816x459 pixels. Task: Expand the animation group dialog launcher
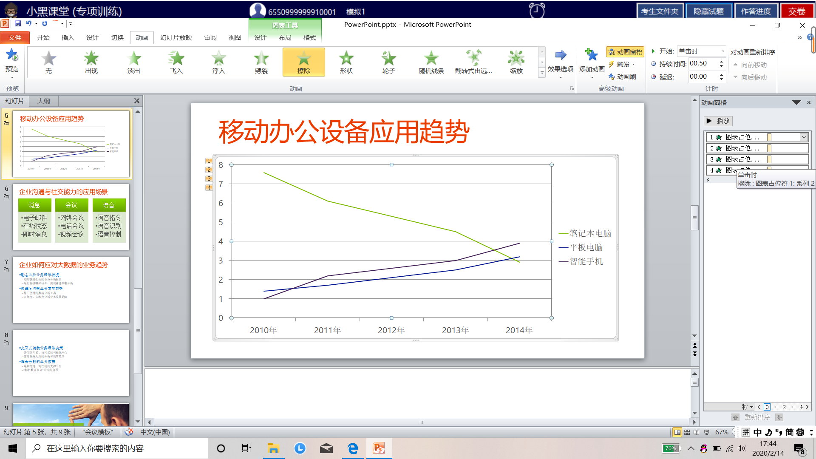point(572,88)
